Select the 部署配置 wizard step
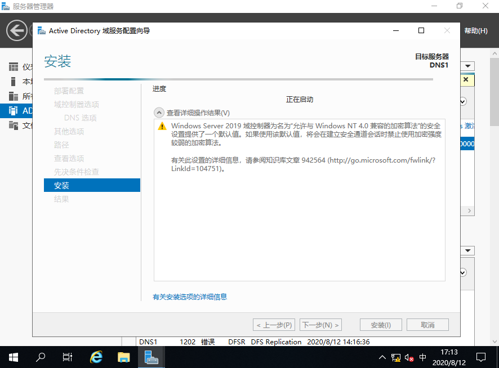This screenshot has width=499, height=368. click(69, 91)
